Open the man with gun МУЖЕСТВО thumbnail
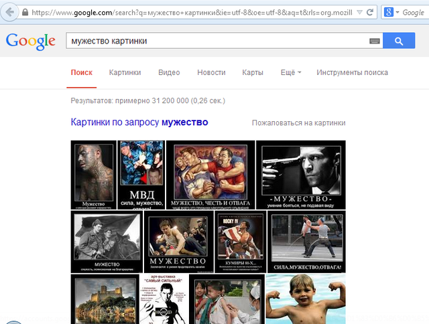This screenshot has height=324, width=429. [301, 175]
